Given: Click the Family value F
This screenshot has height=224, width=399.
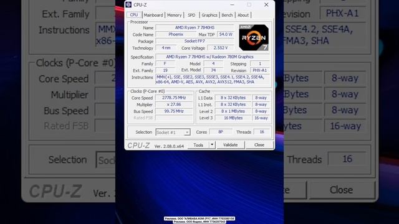Looking at the screenshot, I should (x=165, y=63).
